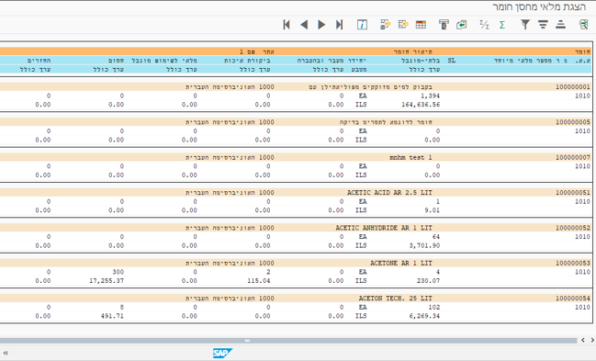Click the horizontal scrollbar right arrow
The image size is (596, 361).
[x=592, y=340]
